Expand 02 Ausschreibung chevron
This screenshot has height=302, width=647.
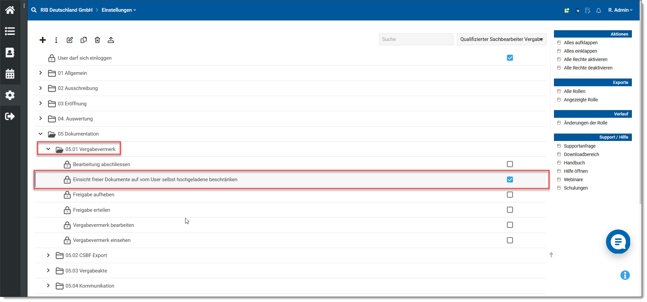coord(41,88)
